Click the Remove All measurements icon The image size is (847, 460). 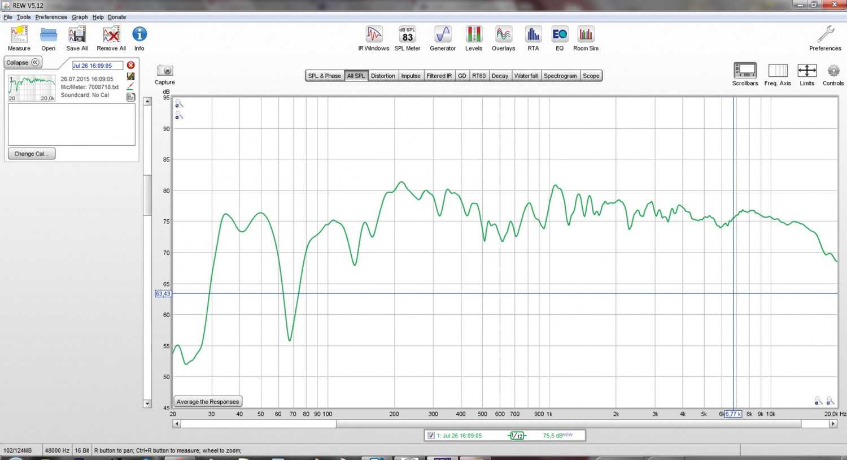[111, 35]
